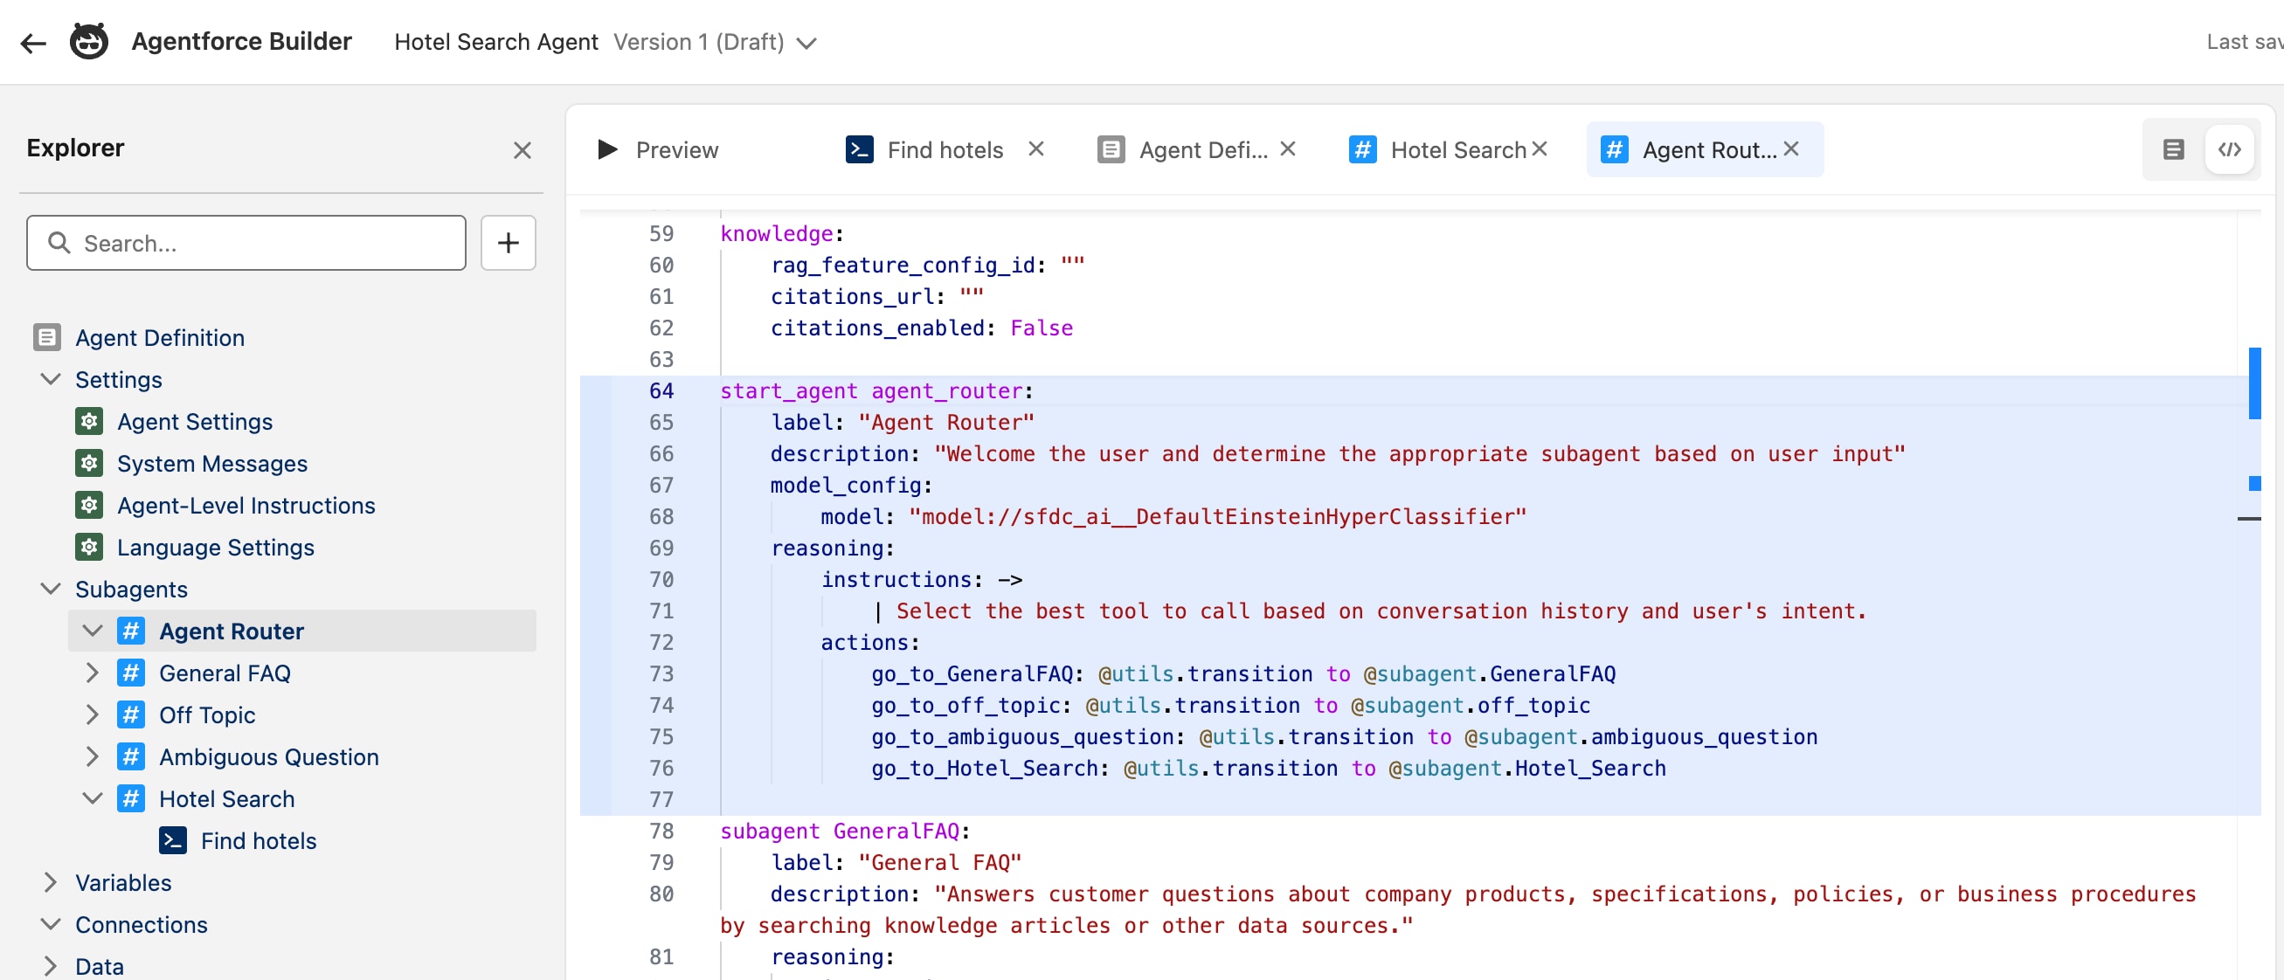
Task: Go back using the left arrow
Action: click(x=33, y=43)
